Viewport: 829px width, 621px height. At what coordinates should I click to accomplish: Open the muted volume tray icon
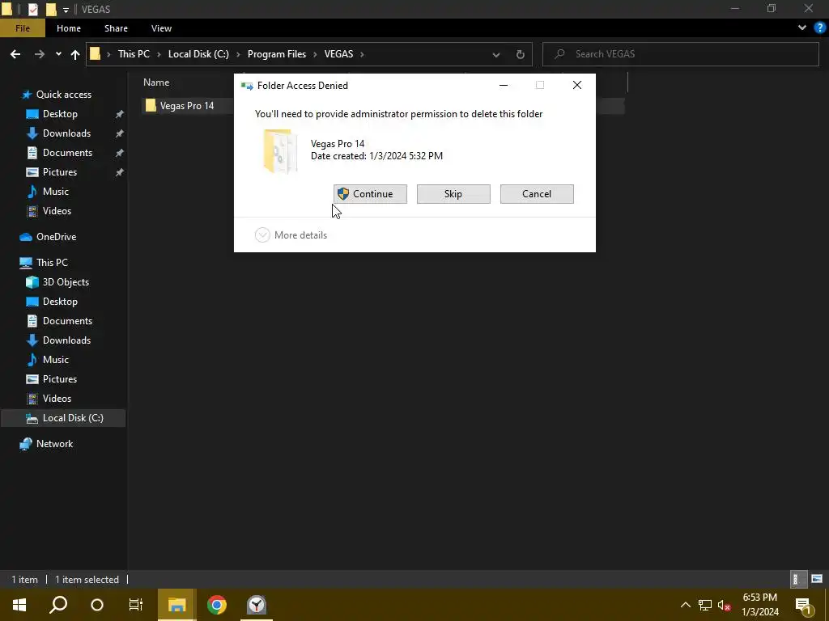(724, 605)
